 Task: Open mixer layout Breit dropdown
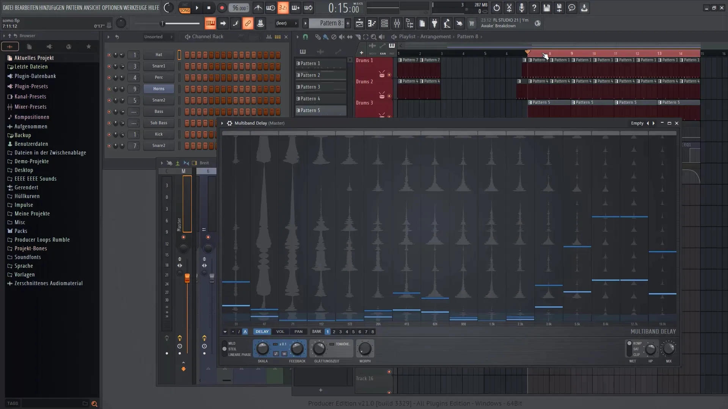pos(204,163)
